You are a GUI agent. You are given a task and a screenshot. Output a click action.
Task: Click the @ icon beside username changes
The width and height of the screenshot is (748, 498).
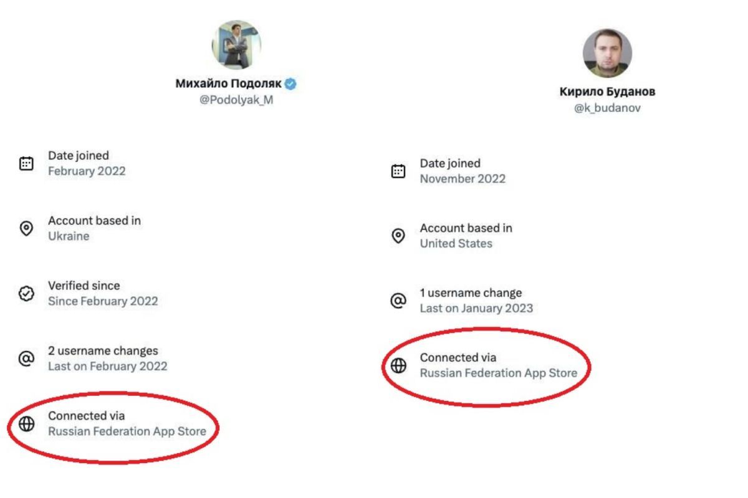(26, 359)
